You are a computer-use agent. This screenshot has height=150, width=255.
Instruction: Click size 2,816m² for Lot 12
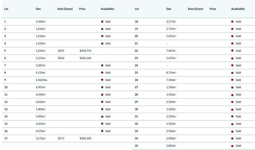pyautogui.click(x=41, y=102)
